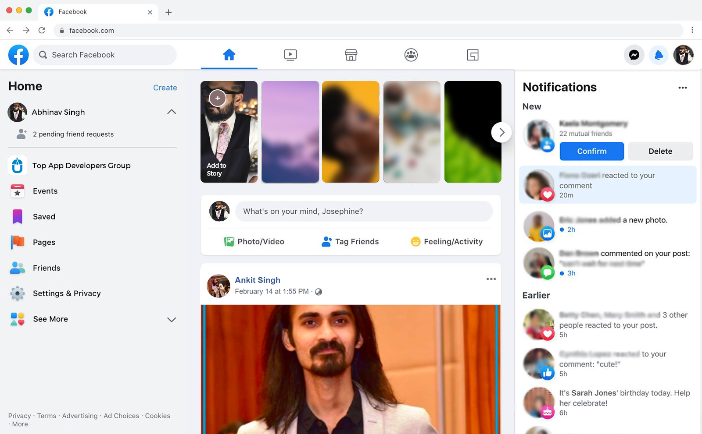Screen dimensions: 702x434
Task: Open the Add to Story card
Action: coord(229,132)
